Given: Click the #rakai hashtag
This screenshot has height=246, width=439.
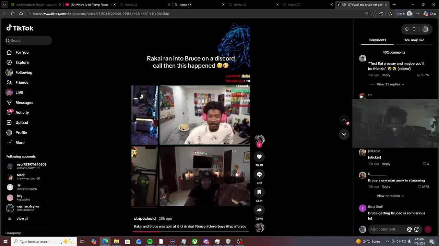Looking at the screenshot, I should tap(189, 227).
